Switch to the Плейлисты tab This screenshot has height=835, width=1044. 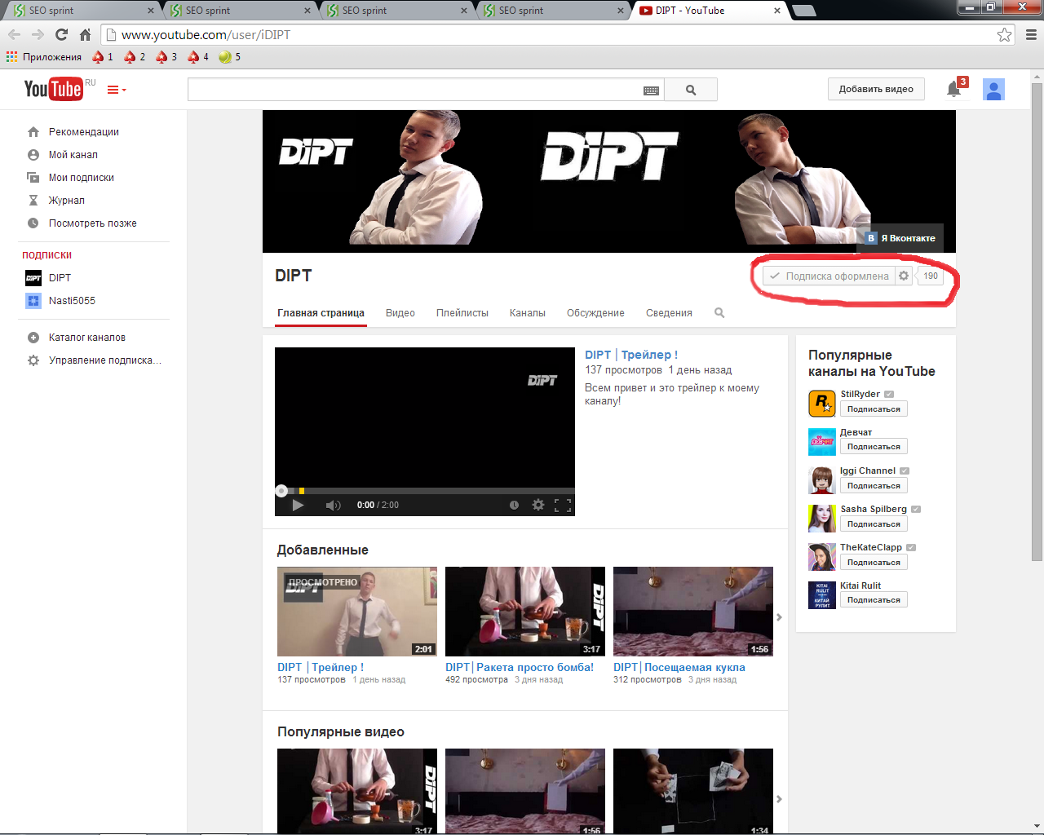462,312
